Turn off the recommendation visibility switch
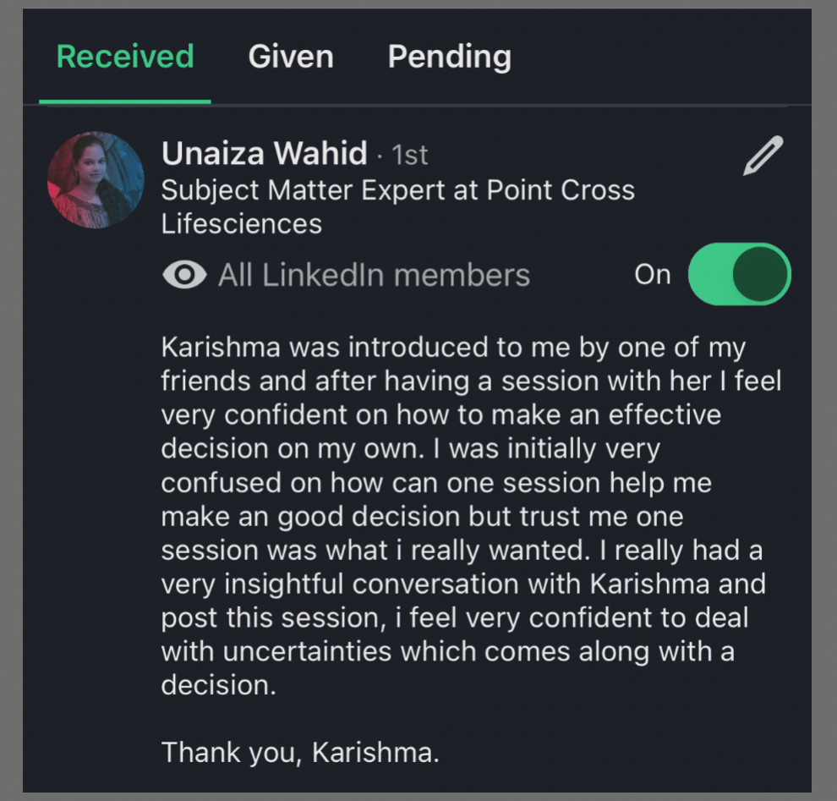 pyautogui.click(x=739, y=274)
